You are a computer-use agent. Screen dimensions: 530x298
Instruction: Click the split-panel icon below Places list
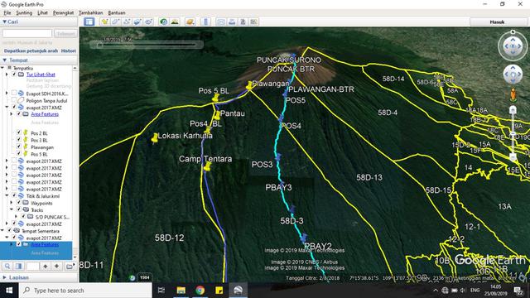[18, 267]
